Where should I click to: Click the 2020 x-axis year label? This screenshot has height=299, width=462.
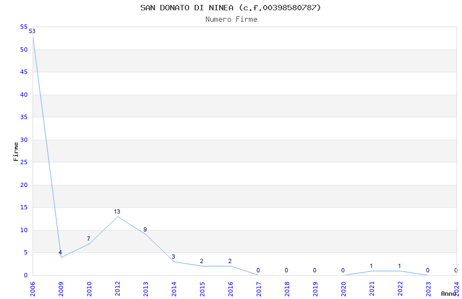[344, 289]
